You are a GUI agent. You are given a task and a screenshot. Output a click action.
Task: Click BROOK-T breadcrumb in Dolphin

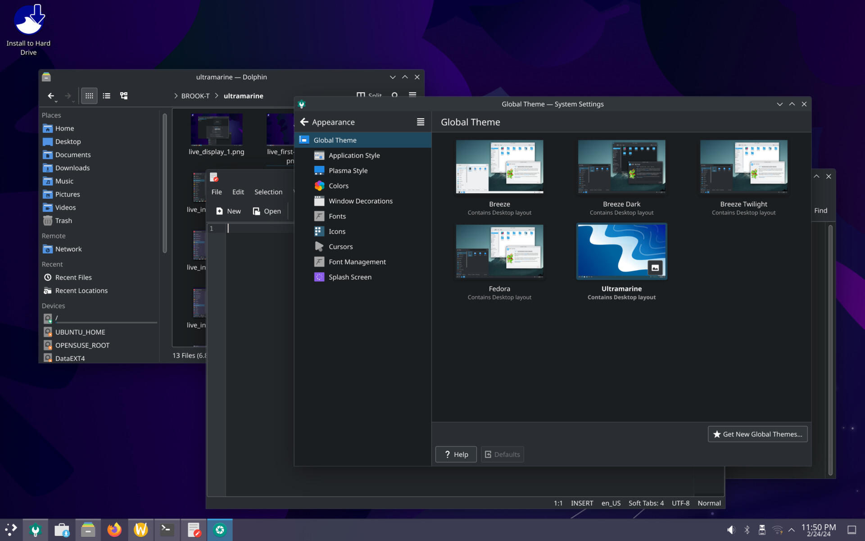[195, 95]
